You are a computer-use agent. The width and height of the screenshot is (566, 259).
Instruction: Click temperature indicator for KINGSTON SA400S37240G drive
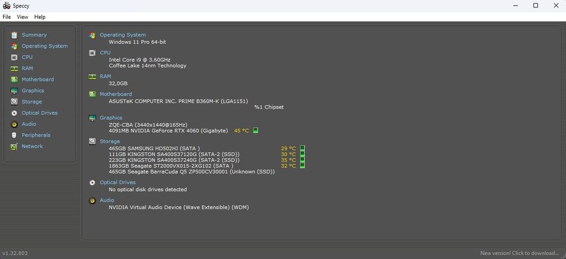click(302, 159)
